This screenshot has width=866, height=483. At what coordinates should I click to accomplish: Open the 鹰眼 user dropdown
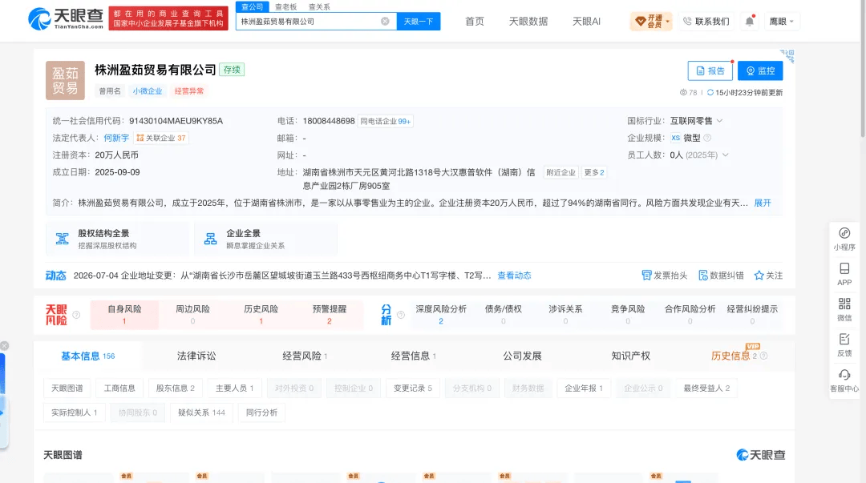pyautogui.click(x=781, y=22)
